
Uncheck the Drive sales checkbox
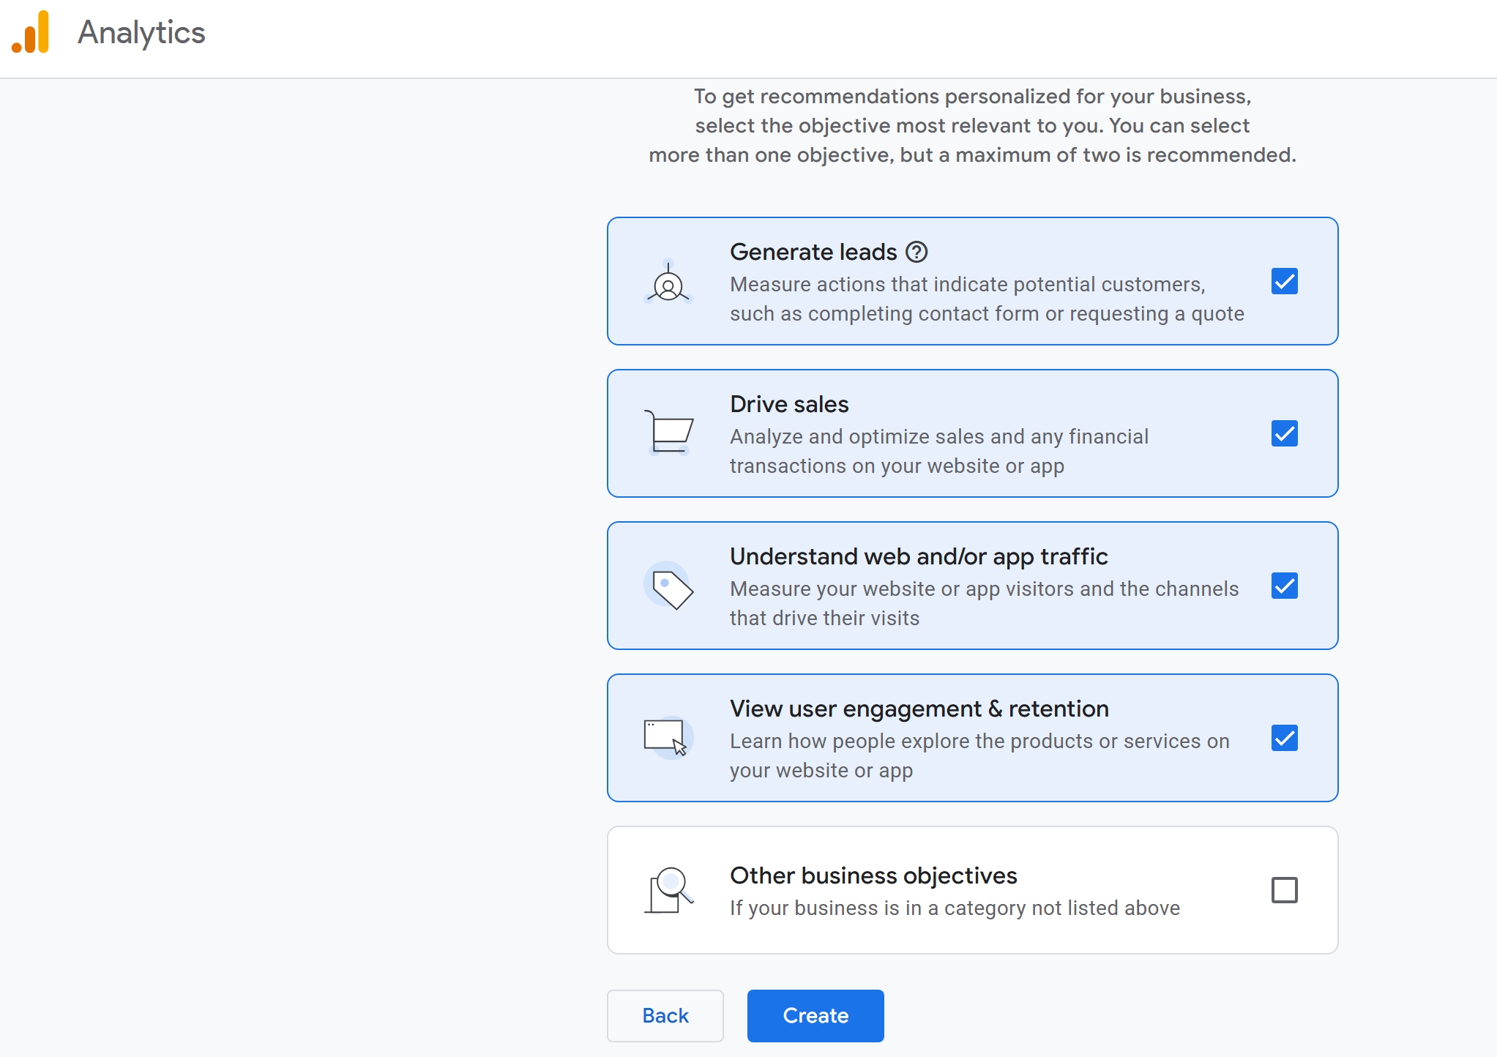[1284, 434]
